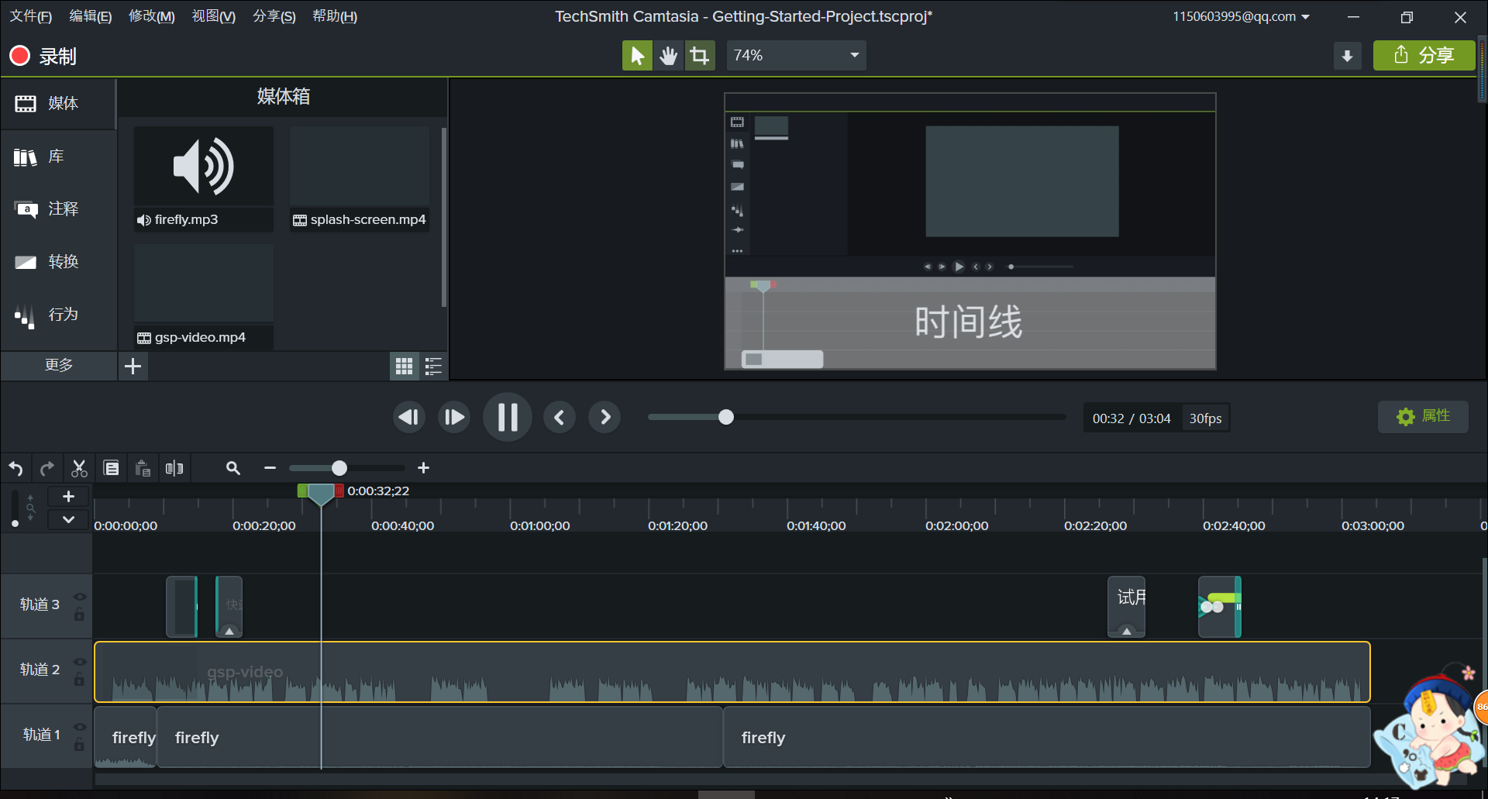The width and height of the screenshot is (1488, 799).
Task: Open the 分享(S) menu
Action: tap(274, 16)
